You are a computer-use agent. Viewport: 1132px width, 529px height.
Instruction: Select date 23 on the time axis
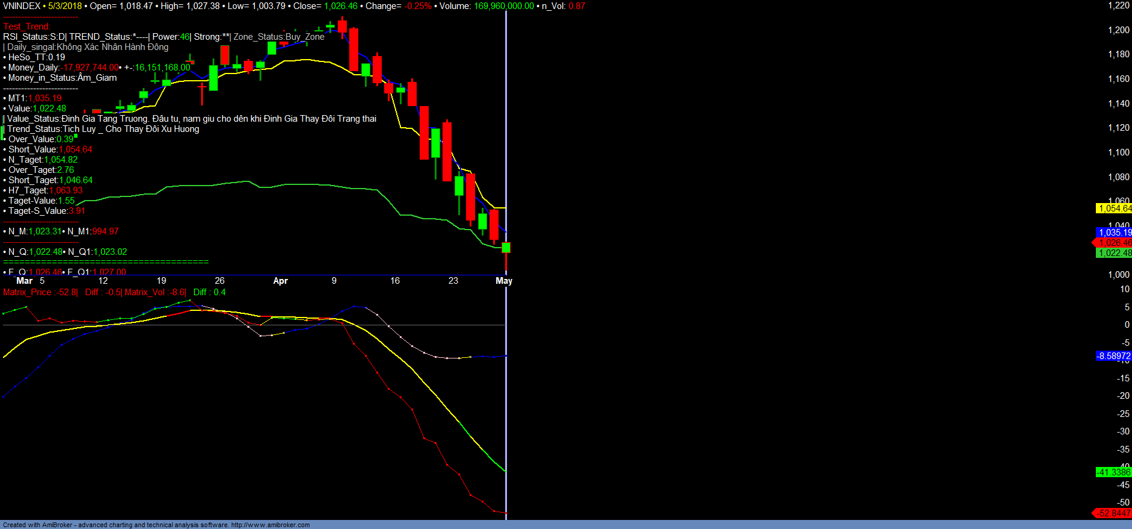pyautogui.click(x=453, y=281)
